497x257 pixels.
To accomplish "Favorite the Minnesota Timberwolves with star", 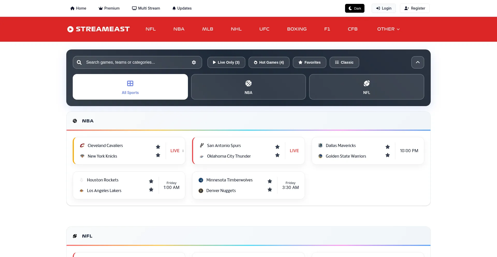I will [270, 181].
